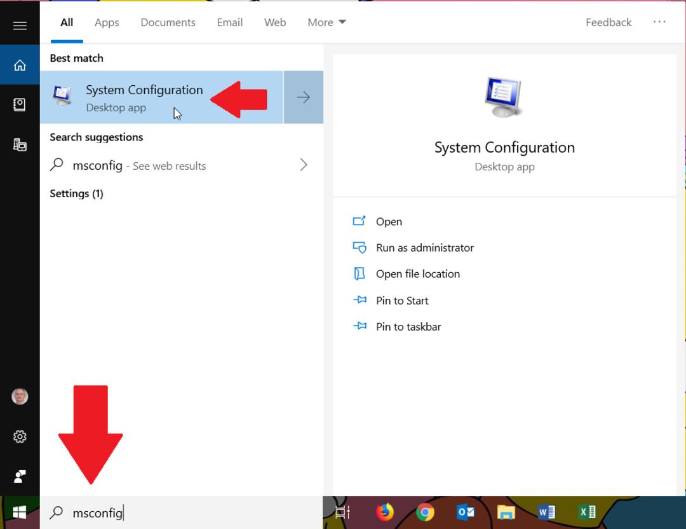Screen dimensions: 686x529
Task: Launch Google Chrome from the taskbar
Action: tap(425, 512)
